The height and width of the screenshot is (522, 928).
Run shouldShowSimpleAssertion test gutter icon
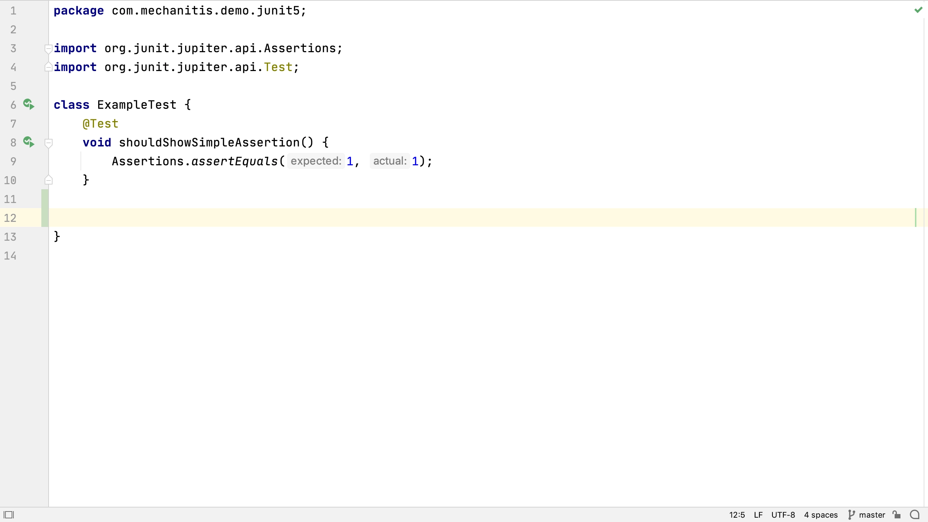[x=29, y=142]
